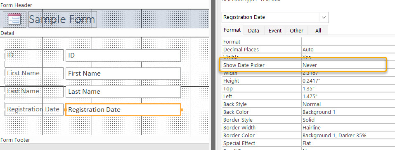Screen dimensions: 395x150
Task: Click the Detail section bar
Action: pyautogui.click(x=104, y=33)
